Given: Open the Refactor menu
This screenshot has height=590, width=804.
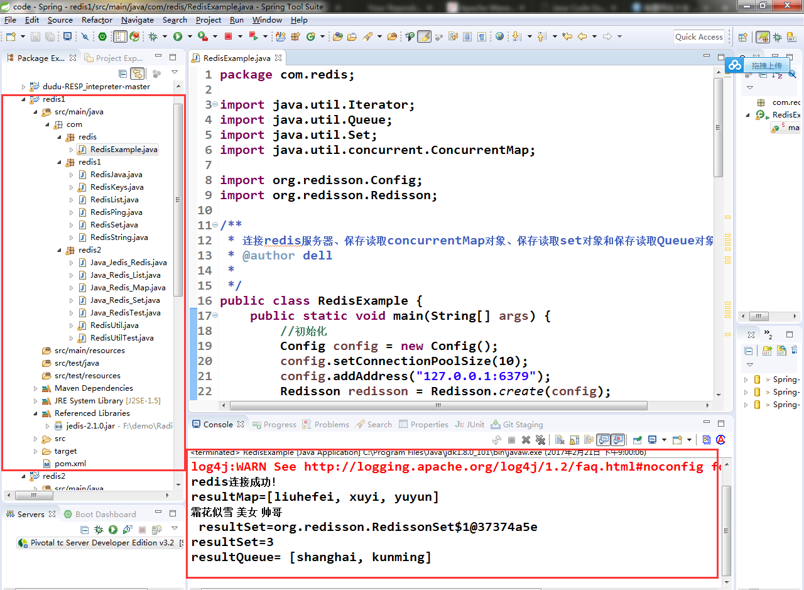Looking at the screenshot, I should pos(97,19).
